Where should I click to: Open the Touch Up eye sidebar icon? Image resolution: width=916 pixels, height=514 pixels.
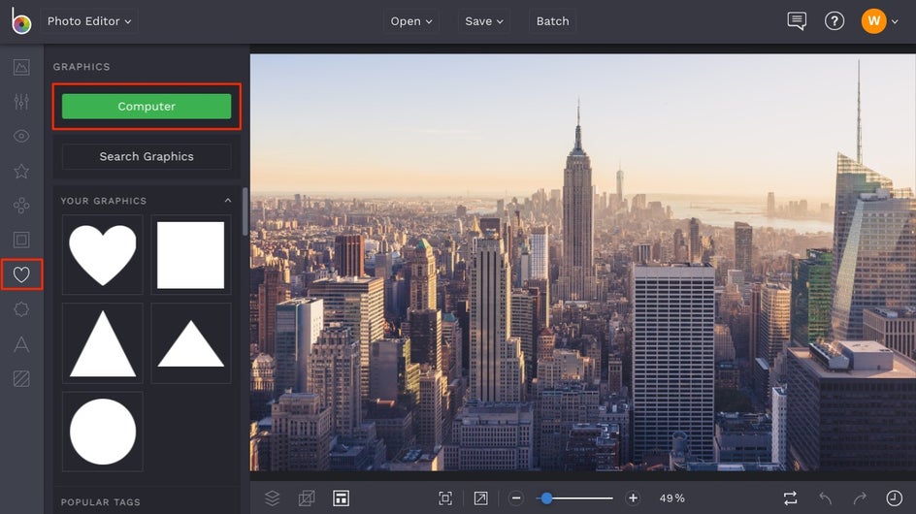point(21,136)
